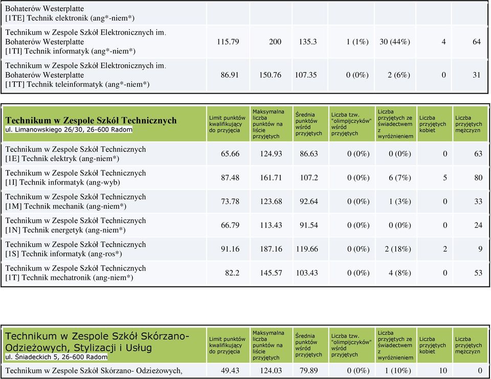Click the '[1E] Technik elektryk (ang-niem*)' row label
This screenshot has height=379, width=491.
click(62, 159)
